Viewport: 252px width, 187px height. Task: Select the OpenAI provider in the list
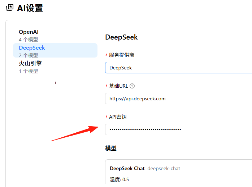(55, 35)
